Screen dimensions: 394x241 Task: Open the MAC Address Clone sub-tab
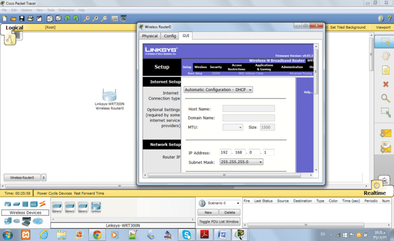251,73
